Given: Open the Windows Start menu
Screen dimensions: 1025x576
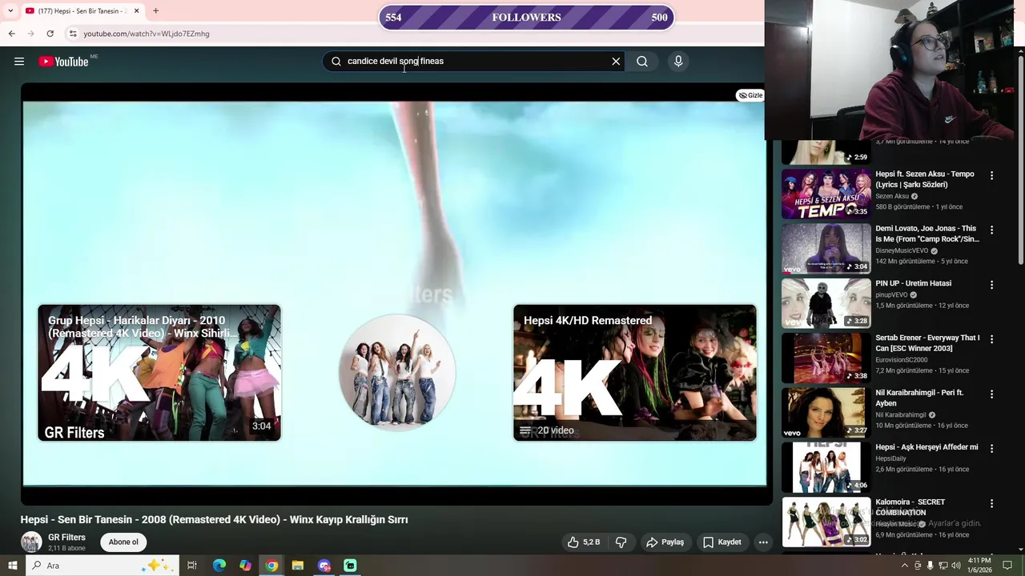Looking at the screenshot, I should pyautogui.click(x=12, y=566).
